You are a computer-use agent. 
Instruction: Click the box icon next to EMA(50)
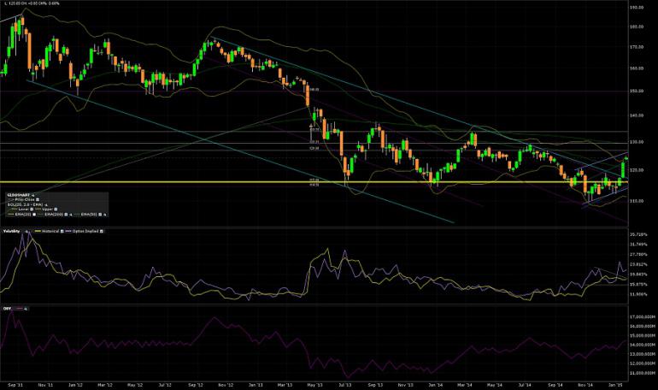(x=100, y=215)
